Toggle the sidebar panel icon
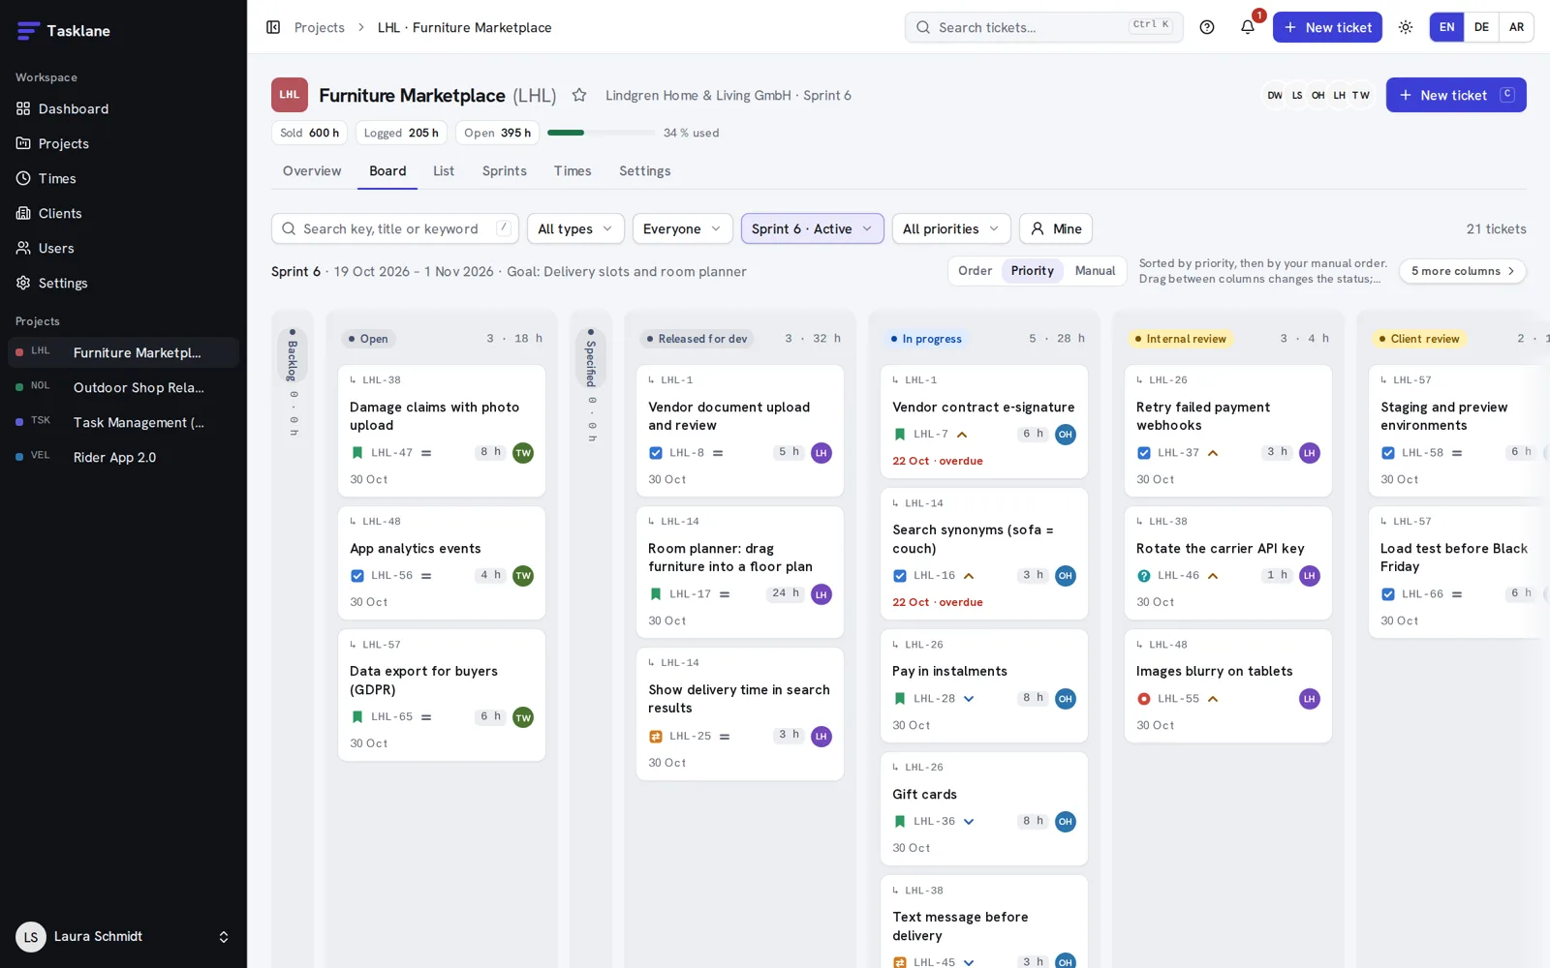The height and width of the screenshot is (968, 1550). tap(273, 27)
